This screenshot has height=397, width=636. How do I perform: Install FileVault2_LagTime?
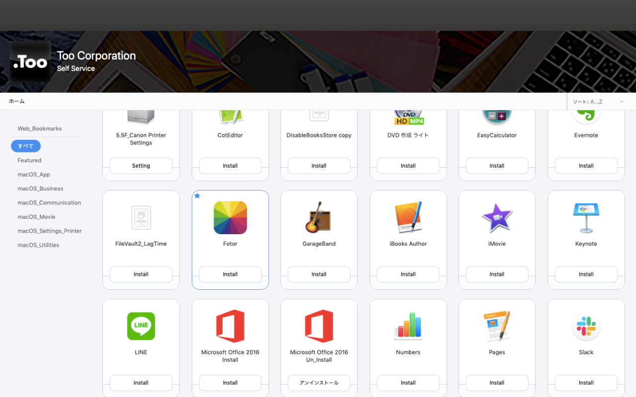click(x=141, y=274)
